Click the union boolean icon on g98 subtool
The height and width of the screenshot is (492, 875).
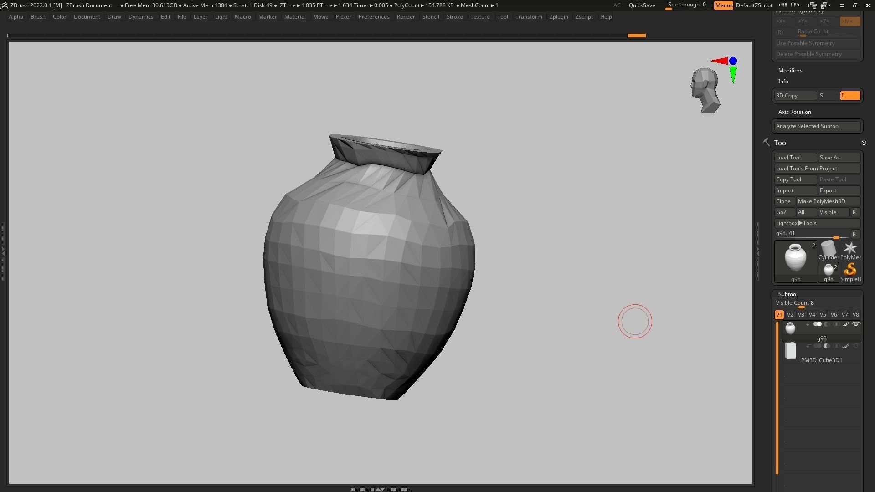coord(818,324)
